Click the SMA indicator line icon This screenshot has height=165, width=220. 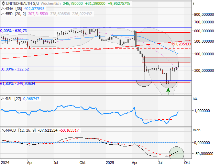(3, 9)
